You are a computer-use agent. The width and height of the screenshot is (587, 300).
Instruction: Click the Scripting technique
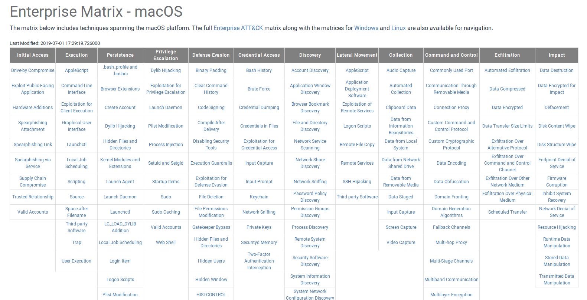pyautogui.click(x=76, y=181)
